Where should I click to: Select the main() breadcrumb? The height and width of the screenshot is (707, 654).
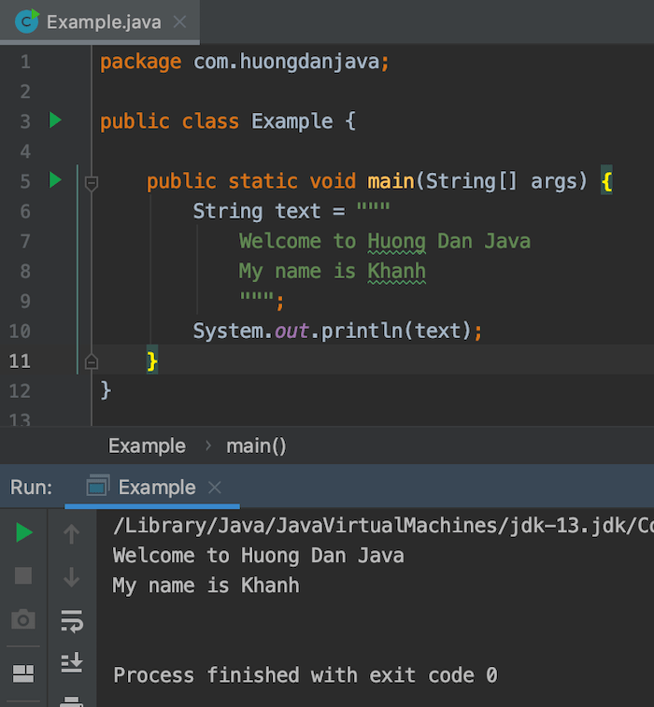pyautogui.click(x=256, y=445)
